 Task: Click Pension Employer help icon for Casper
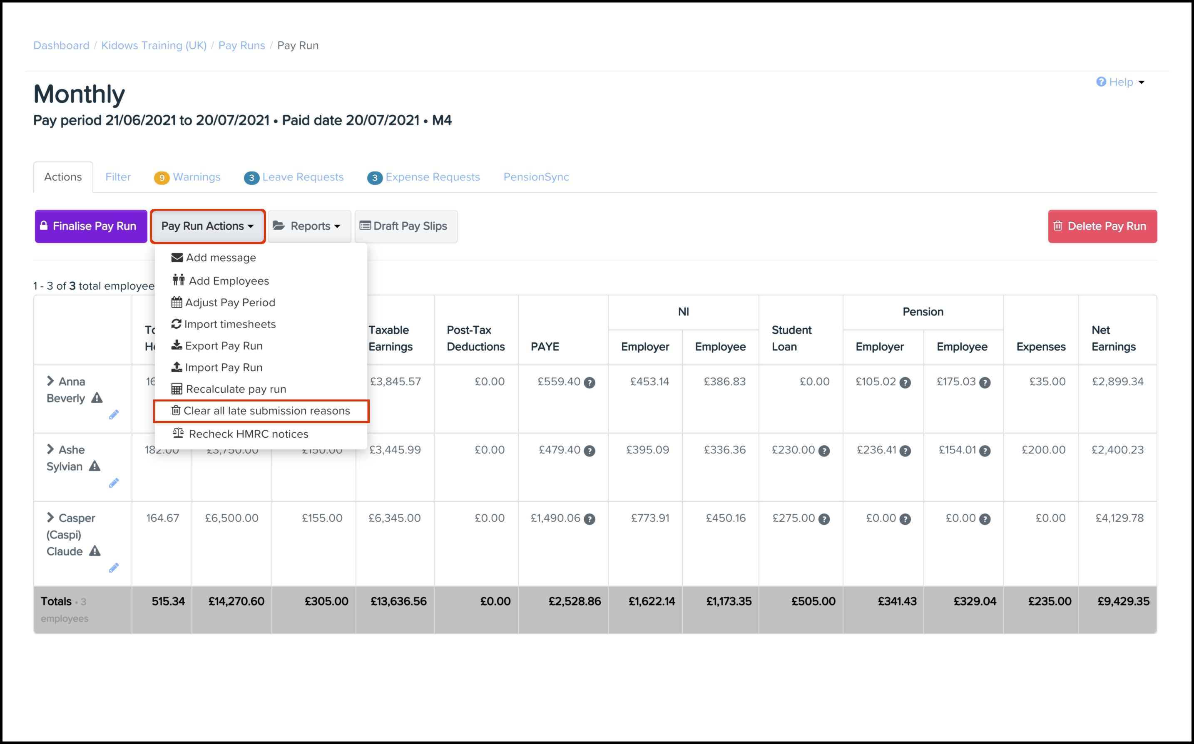point(905,519)
